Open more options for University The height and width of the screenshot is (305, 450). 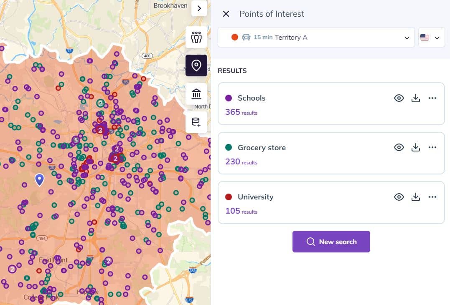coord(432,197)
